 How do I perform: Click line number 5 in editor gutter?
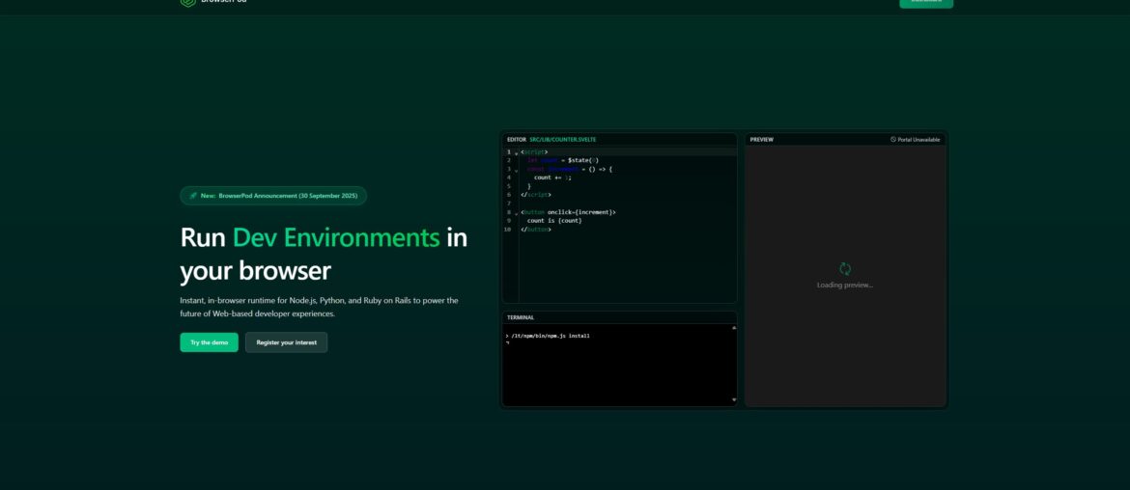coord(508,186)
